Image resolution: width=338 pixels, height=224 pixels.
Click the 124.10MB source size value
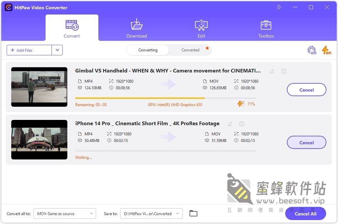pos(93,88)
